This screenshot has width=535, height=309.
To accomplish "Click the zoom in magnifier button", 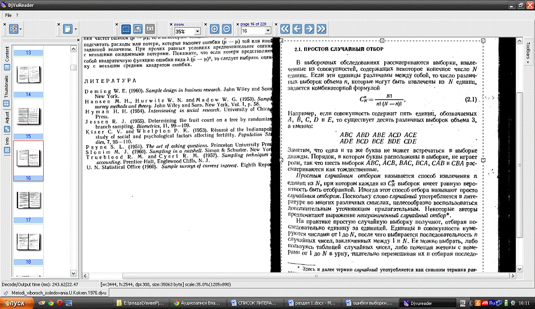I will click(215, 29).
